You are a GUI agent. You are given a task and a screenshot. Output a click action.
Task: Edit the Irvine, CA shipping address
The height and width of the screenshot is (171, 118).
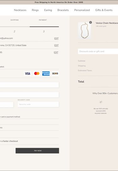click(56, 45)
